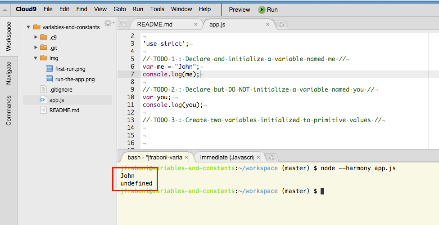The height and width of the screenshot is (225, 439).
Task: Click the tab list icon beside README.md
Action: pos(123,24)
